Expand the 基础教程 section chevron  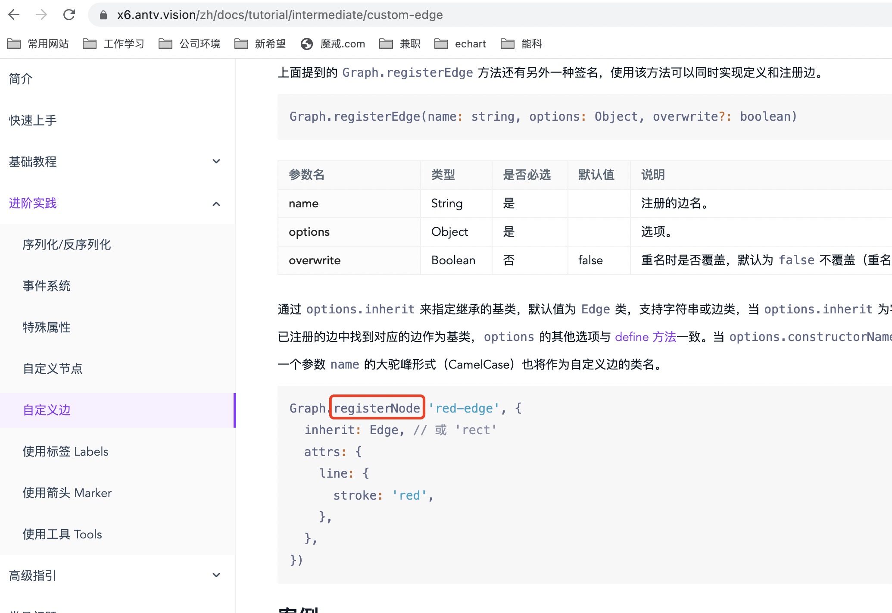pos(216,161)
